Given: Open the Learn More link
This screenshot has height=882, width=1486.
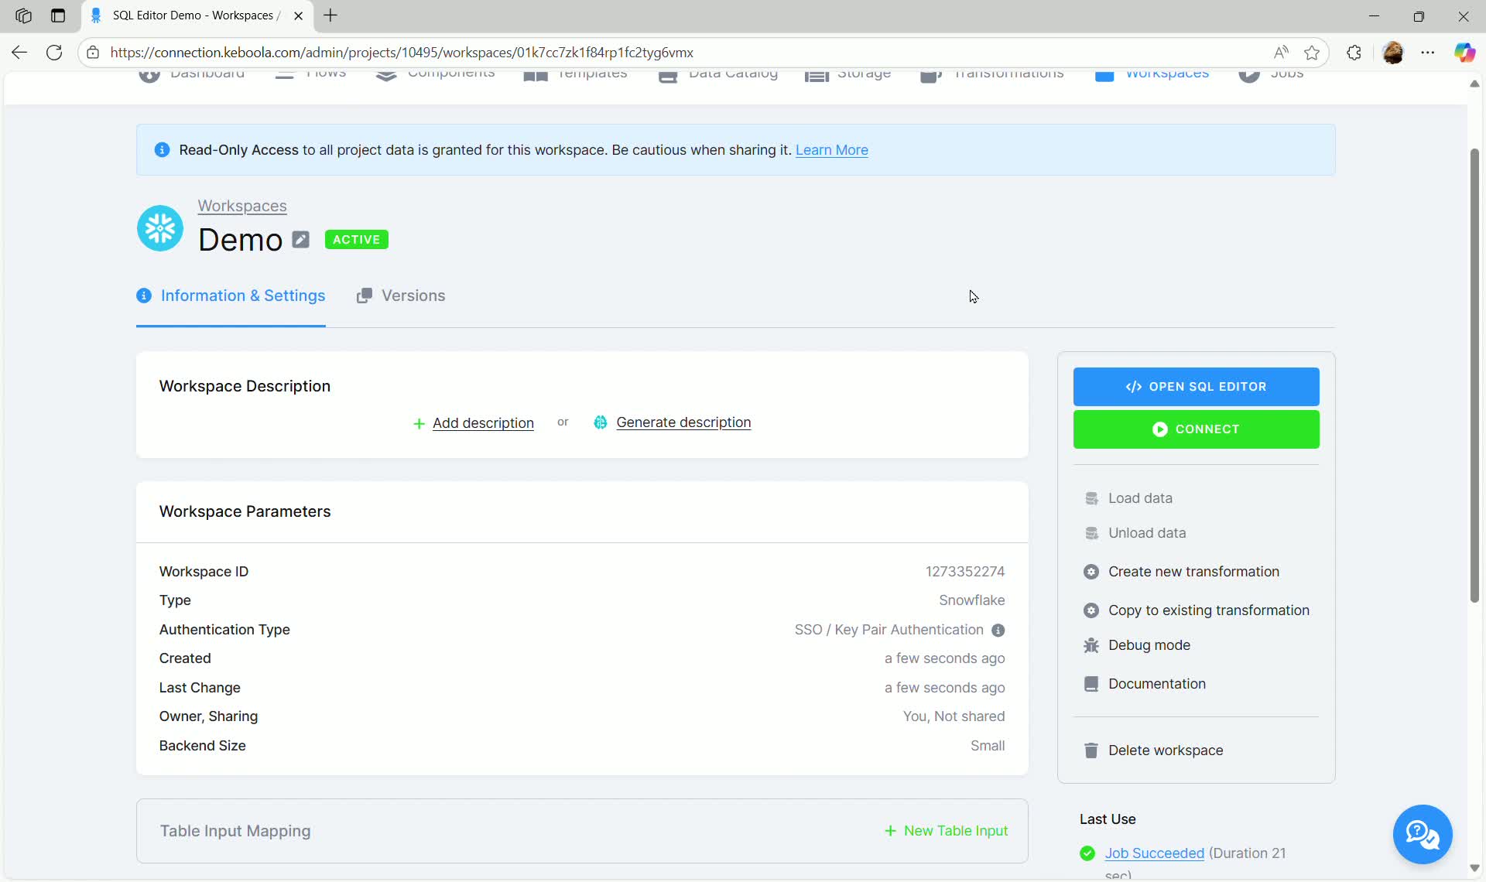Looking at the screenshot, I should click(x=831, y=150).
